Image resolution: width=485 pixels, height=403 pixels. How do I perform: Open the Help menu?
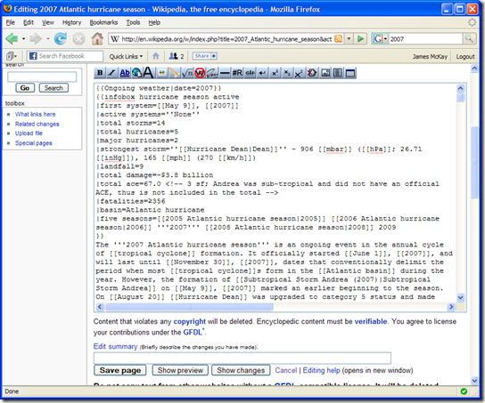[x=154, y=22]
